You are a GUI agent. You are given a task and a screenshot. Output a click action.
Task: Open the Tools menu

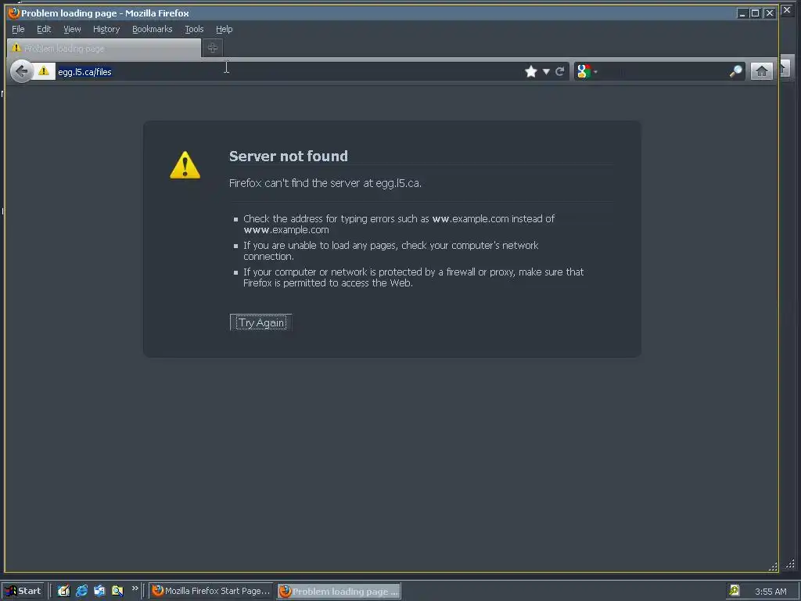194,29
